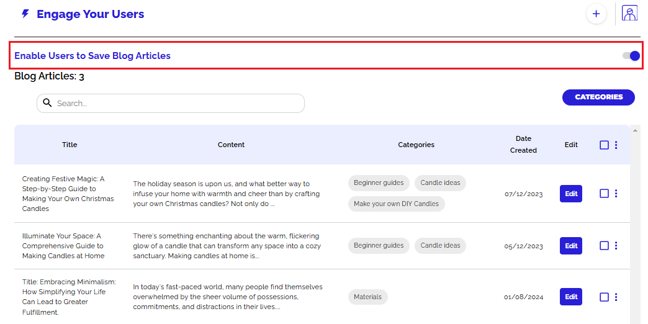Click the scrollbar up arrow of the table
This screenshot has height=324, width=648.
point(634,130)
